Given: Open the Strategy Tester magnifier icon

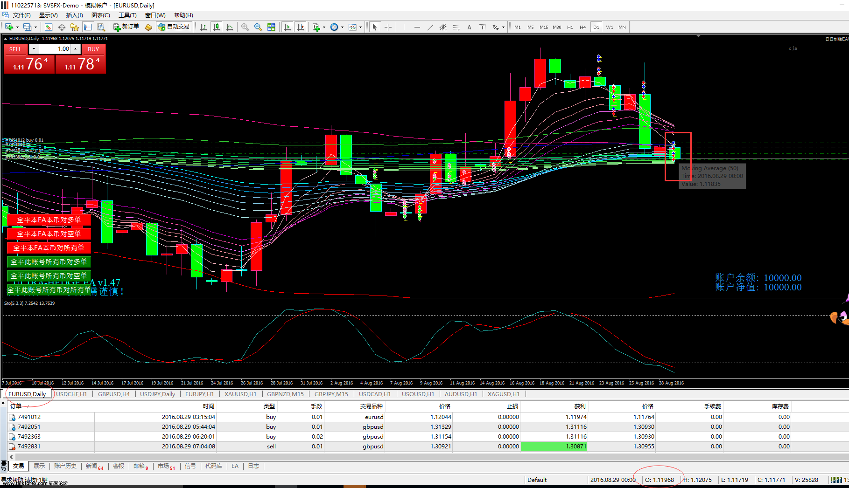Looking at the screenshot, I should [101, 27].
